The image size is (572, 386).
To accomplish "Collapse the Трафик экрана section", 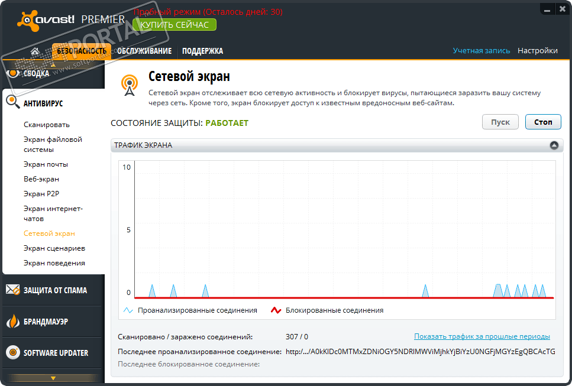I will [x=554, y=145].
